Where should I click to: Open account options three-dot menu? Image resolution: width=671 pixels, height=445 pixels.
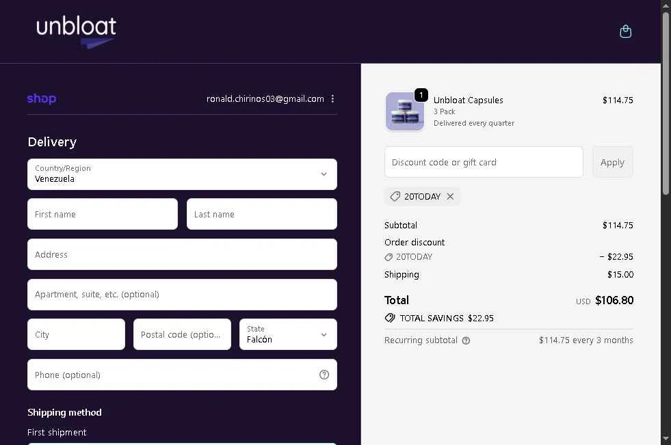click(332, 98)
